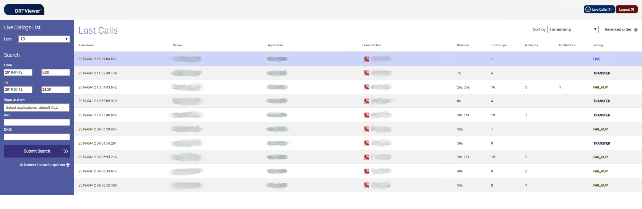Open the Apps to show selector
Image resolution: width=642 pixels, height=209 pixels.
click(37, 108)
